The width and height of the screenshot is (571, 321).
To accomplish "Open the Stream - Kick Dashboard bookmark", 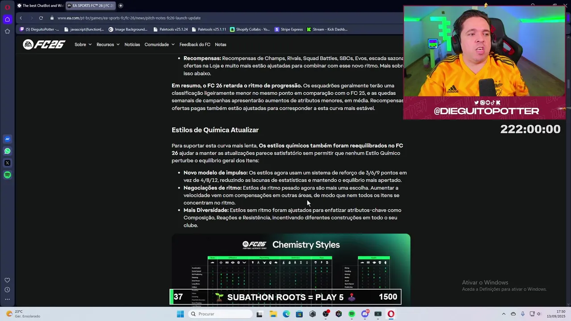I will click(327, 29).
